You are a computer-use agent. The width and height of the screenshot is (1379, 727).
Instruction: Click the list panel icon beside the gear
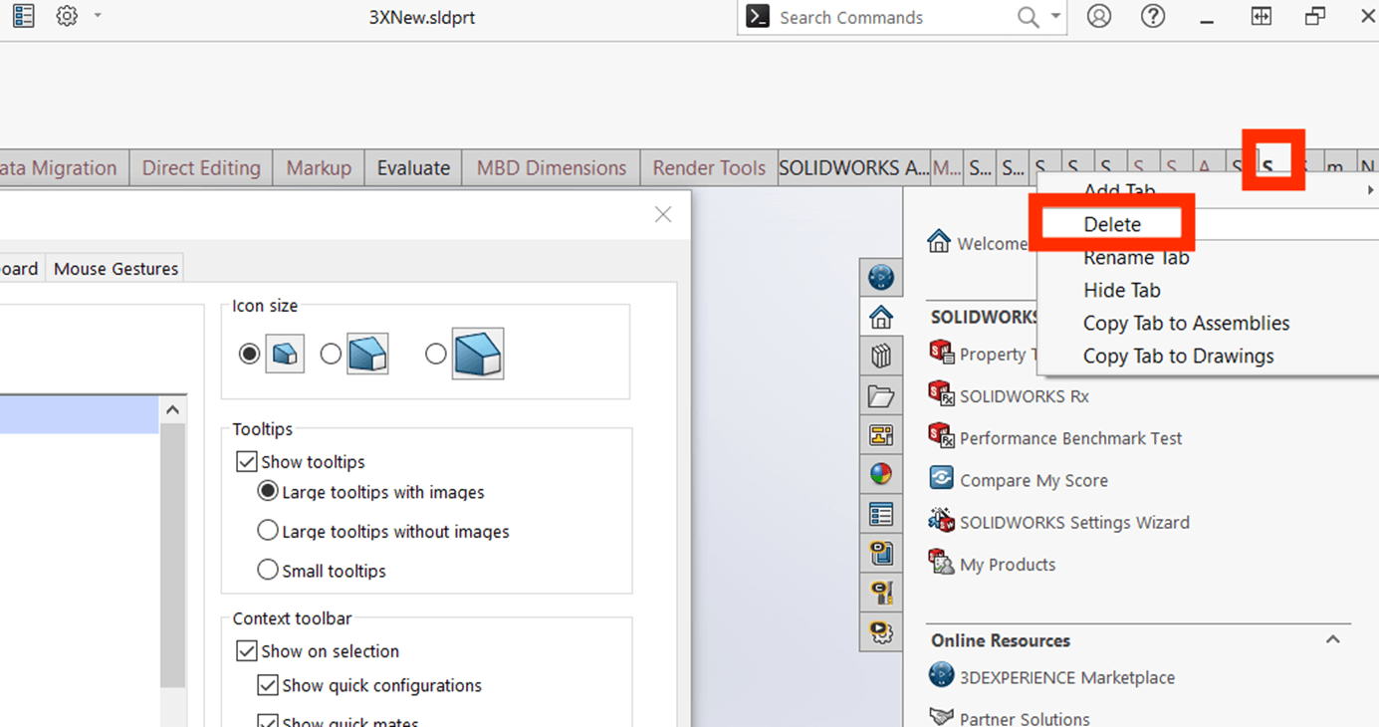coord(23,16)
